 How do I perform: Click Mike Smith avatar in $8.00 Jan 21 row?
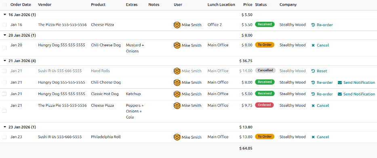point(177,83)
